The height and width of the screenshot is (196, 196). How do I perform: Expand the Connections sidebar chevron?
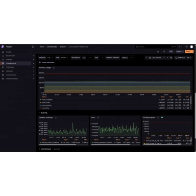coord(33,75)
